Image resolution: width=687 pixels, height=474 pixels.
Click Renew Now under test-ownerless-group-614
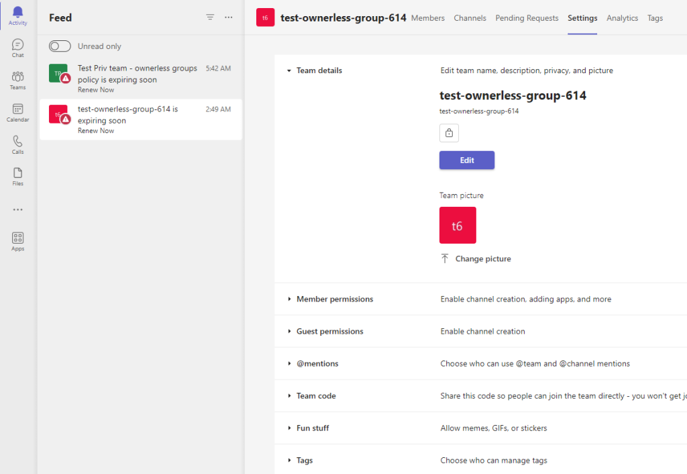pos(96,131)
